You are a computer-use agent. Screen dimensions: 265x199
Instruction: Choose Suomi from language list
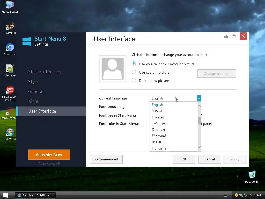174,111
